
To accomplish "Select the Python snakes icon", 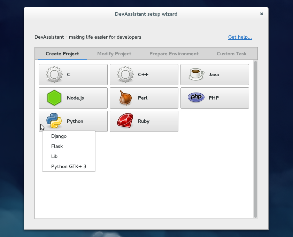I will [54, 121].
